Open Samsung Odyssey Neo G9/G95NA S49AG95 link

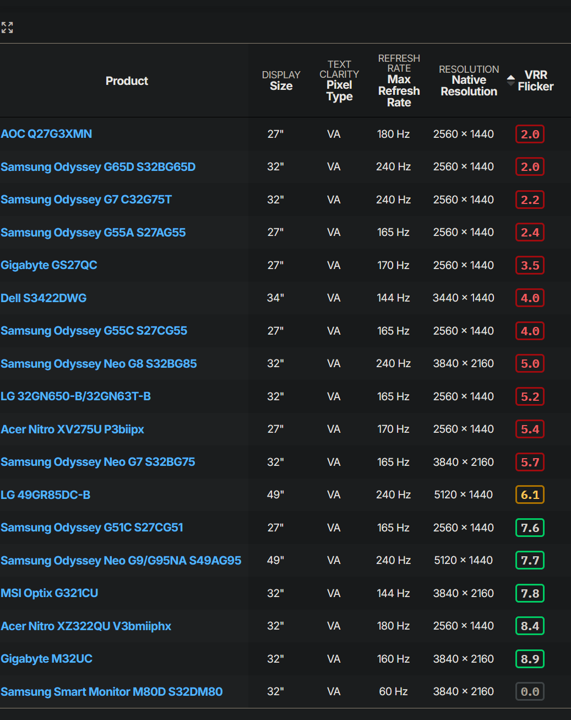coord(121,561)
